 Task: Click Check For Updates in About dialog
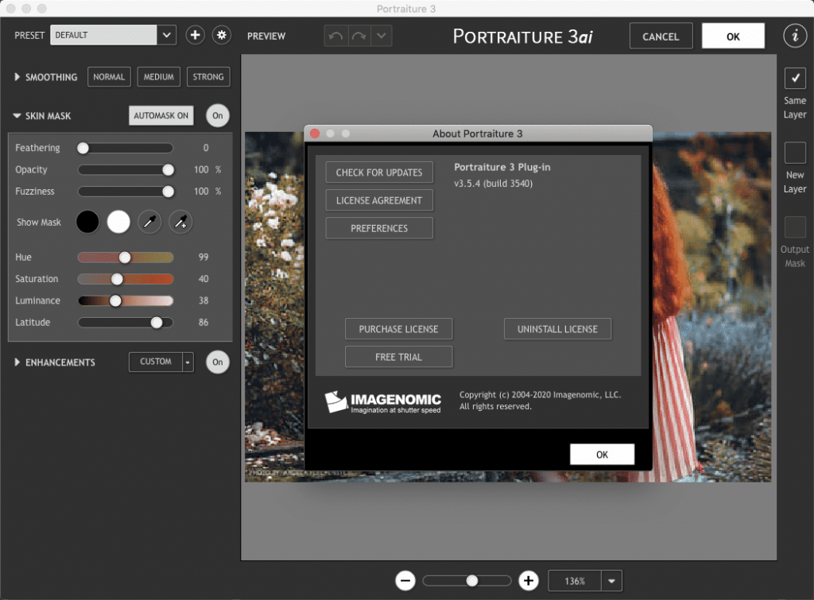click(379, 172)
